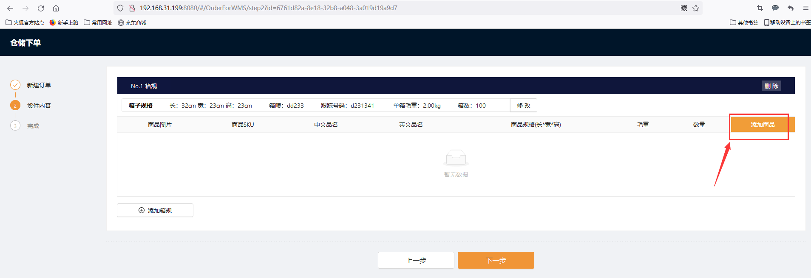Image resolution: width=811 pixels, height=278 pixels.
Task: Click the chat bubble toolbar icon
Action: pyautogui.click(x=775, y=8)
